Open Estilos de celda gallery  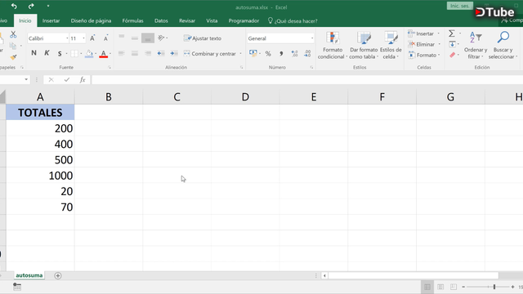click(391, 46)
